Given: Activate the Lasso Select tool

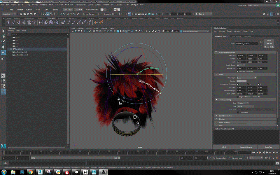Looking at the screenshot, I should tap(3, 36).
